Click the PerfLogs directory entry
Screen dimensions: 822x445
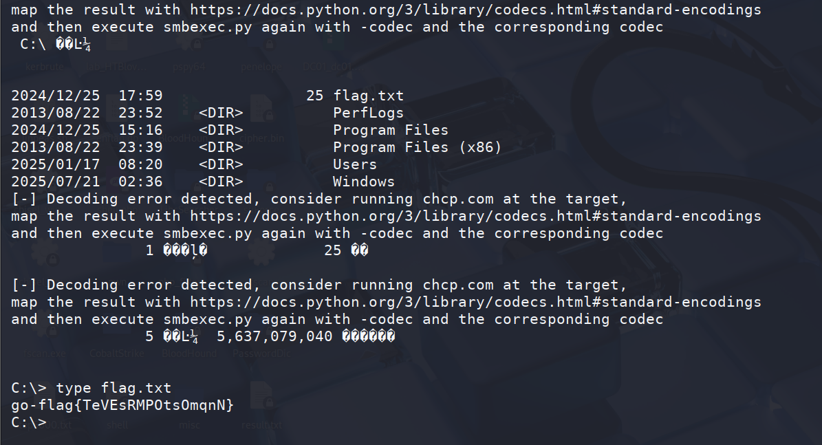click(x=369, y=113)
